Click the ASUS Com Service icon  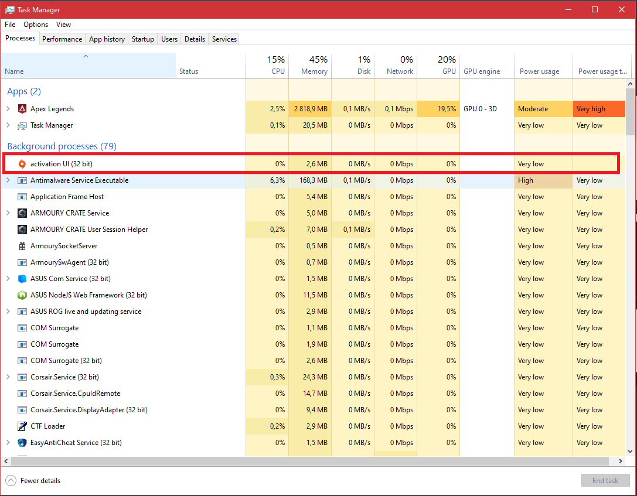pos(22,279)
